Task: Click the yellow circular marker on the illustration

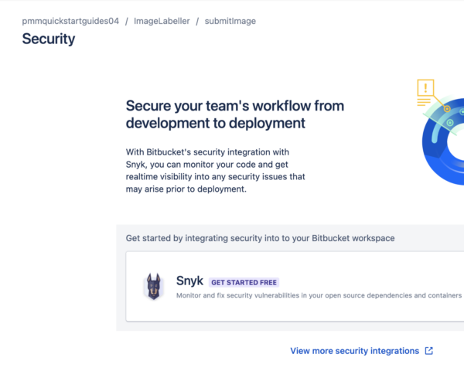Action: pos(446,109)
